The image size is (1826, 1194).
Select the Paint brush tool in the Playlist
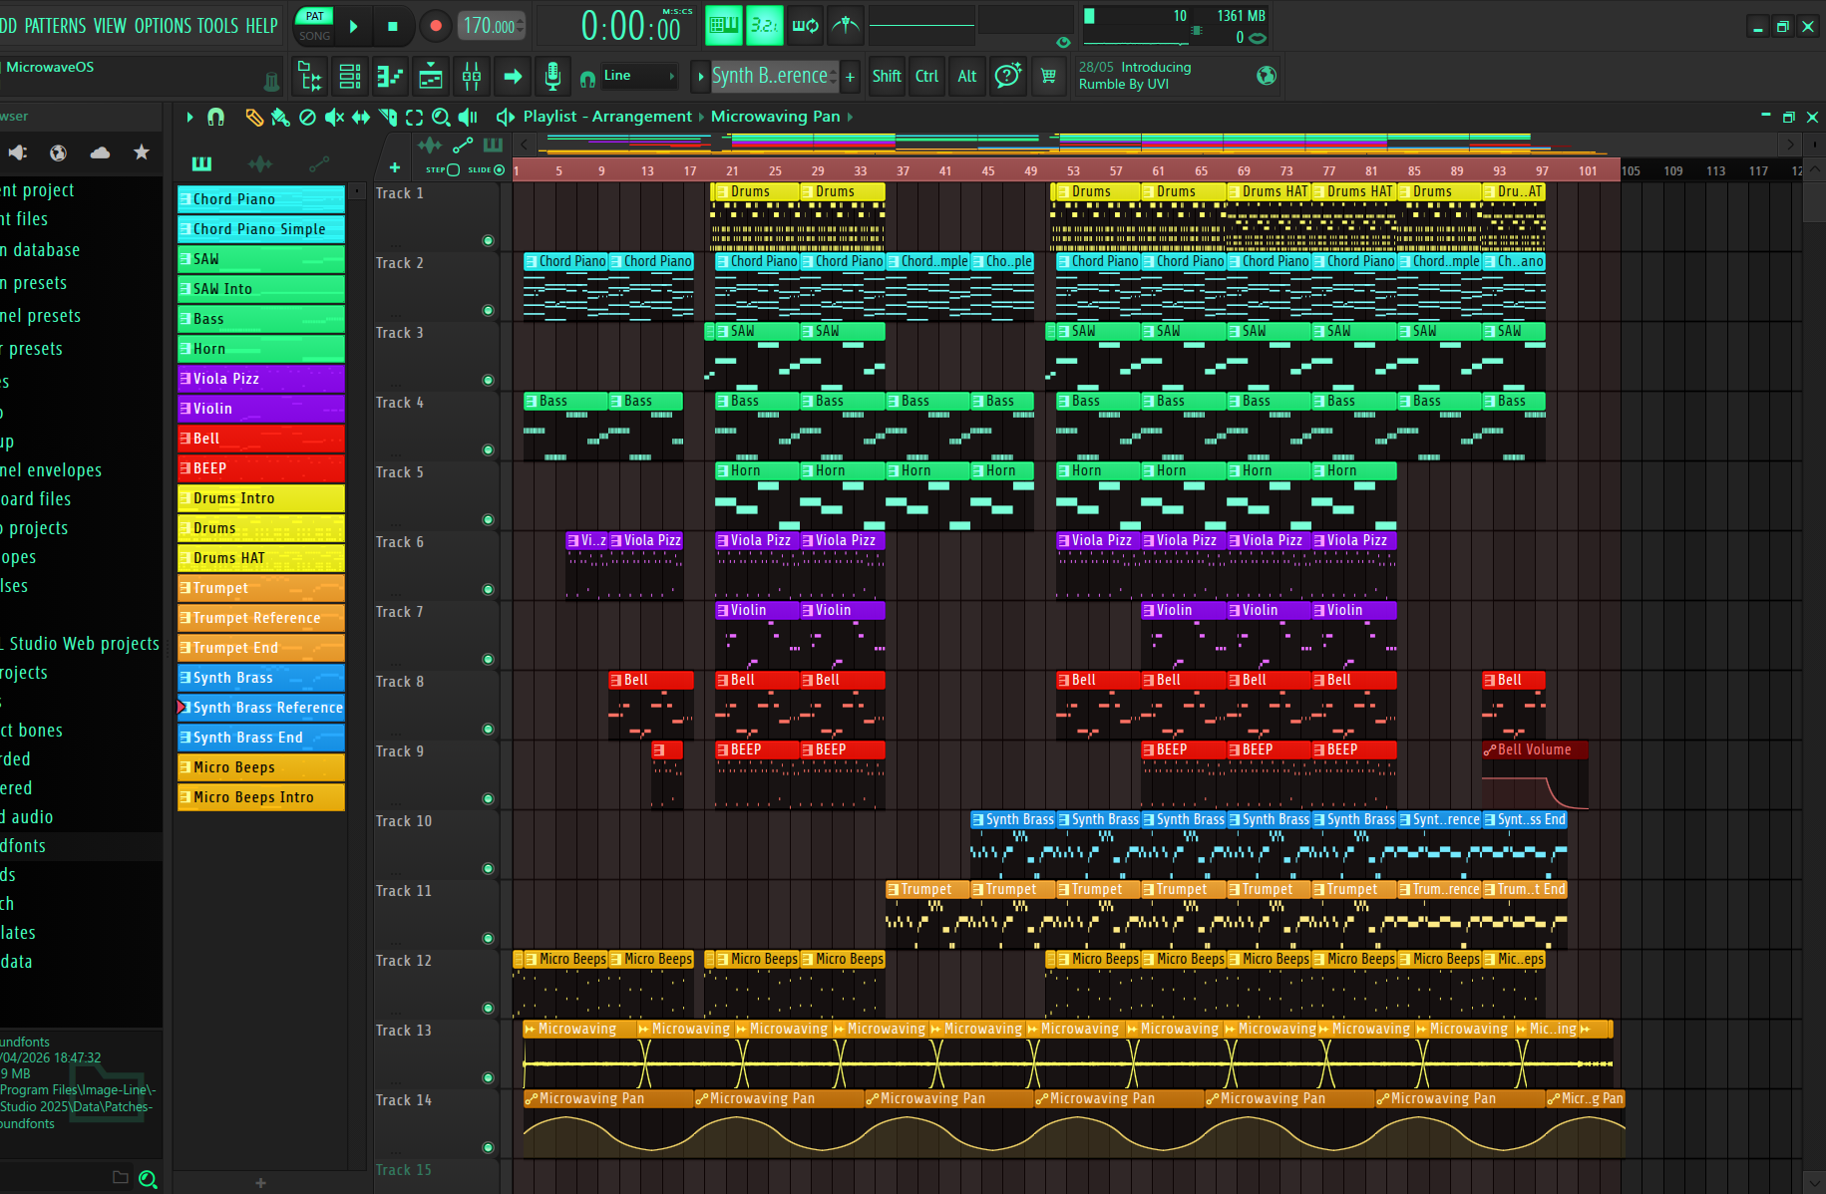click(281, 118)
